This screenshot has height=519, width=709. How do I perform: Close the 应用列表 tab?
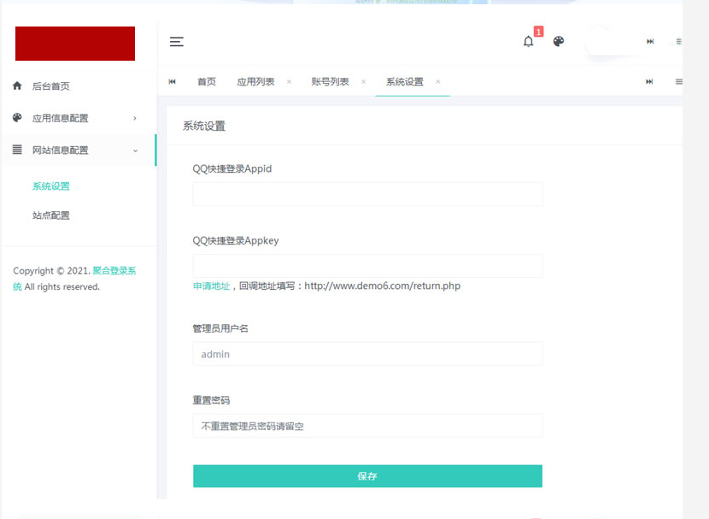point(289,82)
